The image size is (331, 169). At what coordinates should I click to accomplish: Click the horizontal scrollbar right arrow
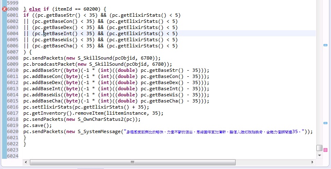point(313,162)
